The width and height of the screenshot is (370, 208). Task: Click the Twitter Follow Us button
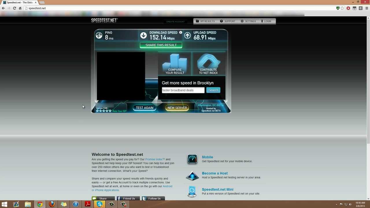[x=153, y=198]
